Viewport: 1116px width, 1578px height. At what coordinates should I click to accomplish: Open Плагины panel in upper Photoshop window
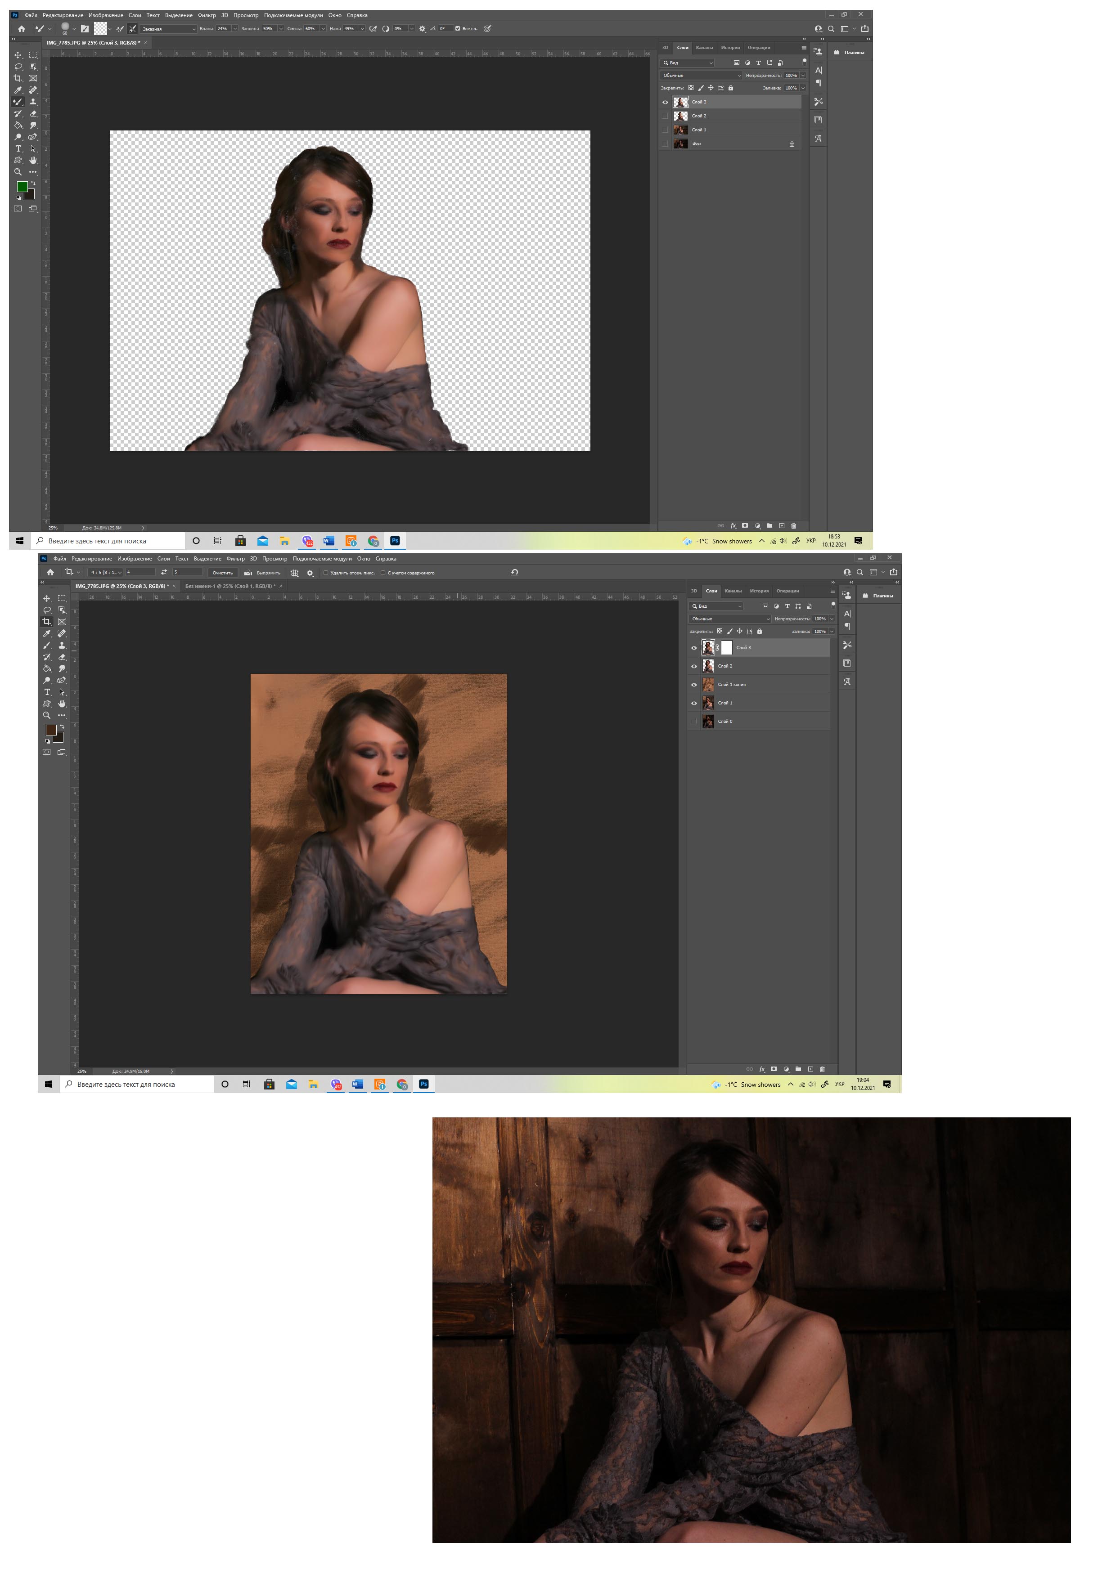[x=849, y=52]
